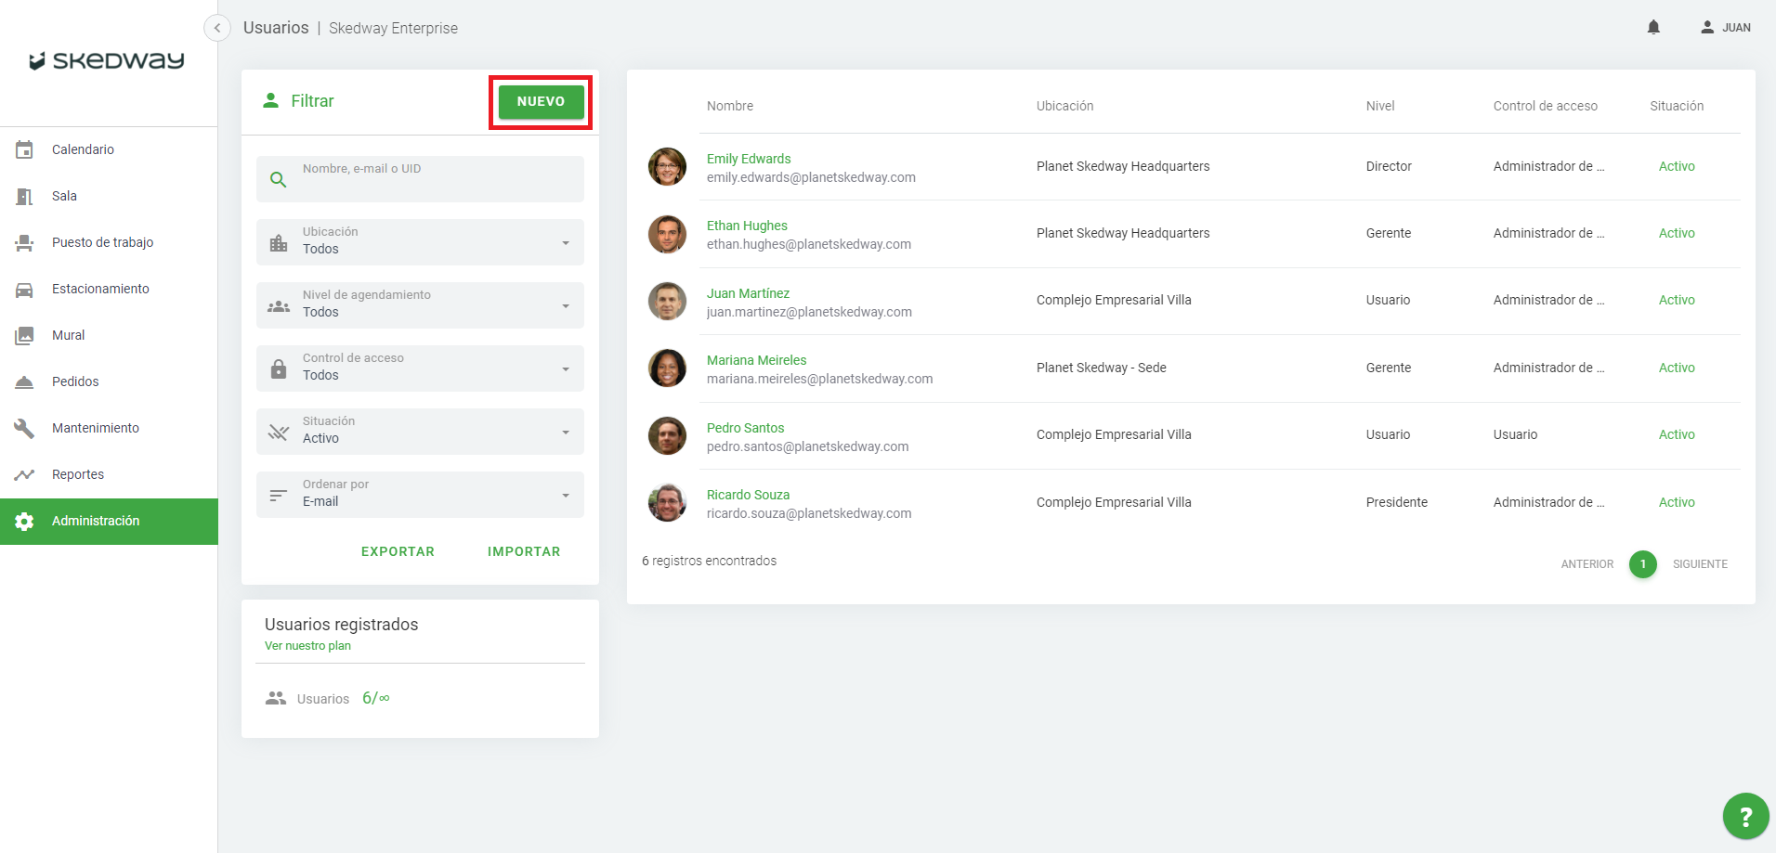The width and height of the screenshot is (1776, 853).
Task: Open the help question mark button
Action: [x=1745, y=817]
